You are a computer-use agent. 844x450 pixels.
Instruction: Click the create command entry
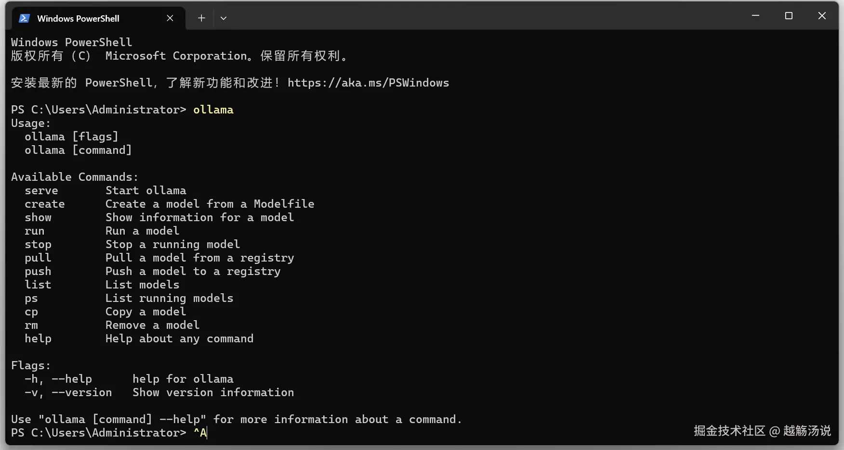[x=45, y=204]
